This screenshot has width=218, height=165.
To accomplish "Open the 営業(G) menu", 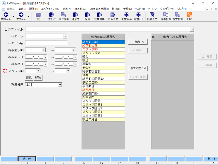I will point(11,9).
